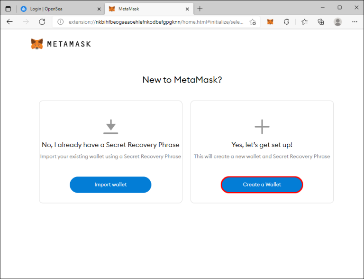The height and width of the screenshot is (279, 364).
Task: Click the plus icon above get set up
Action: tap(262, 127)
